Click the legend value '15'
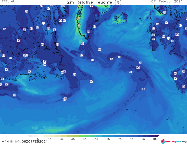Viewport: 187px width, 144px height. (x=49, y=139)
